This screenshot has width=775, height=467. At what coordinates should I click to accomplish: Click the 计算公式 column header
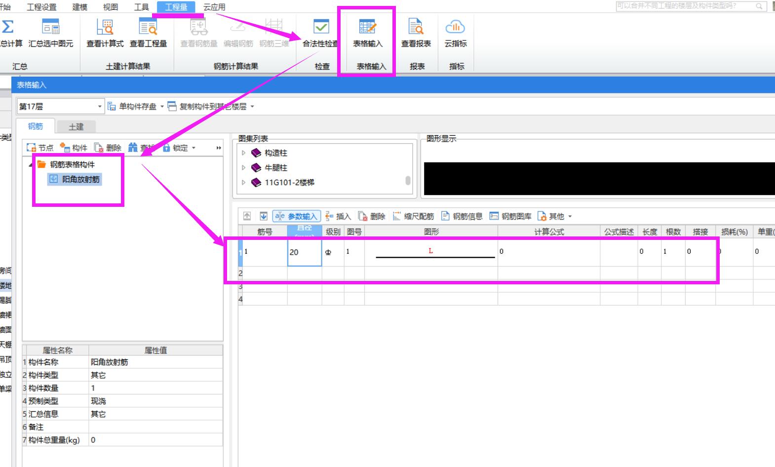(x=549, y=232)
